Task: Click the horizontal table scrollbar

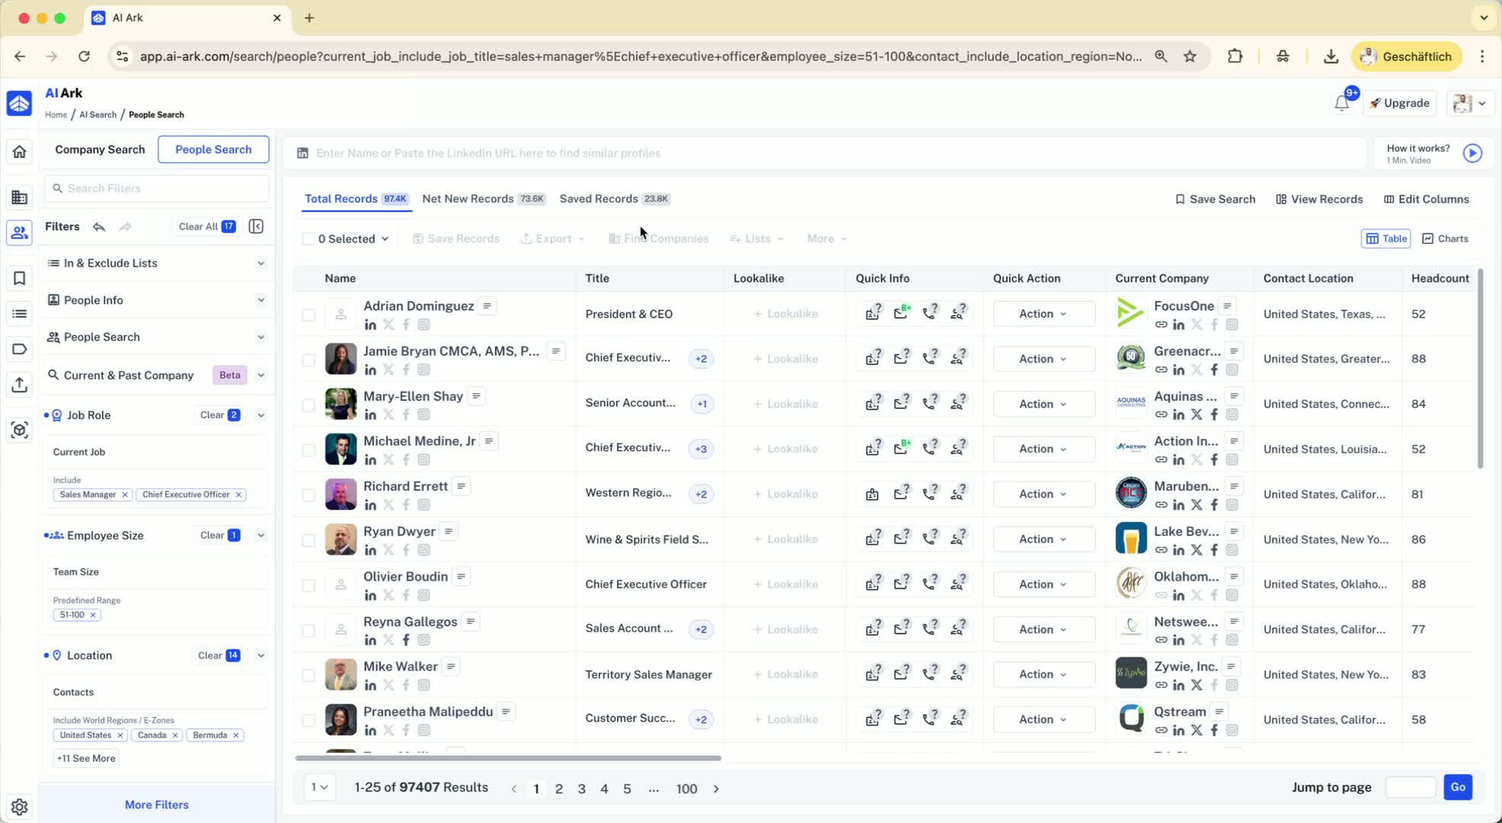Action: 508,758
